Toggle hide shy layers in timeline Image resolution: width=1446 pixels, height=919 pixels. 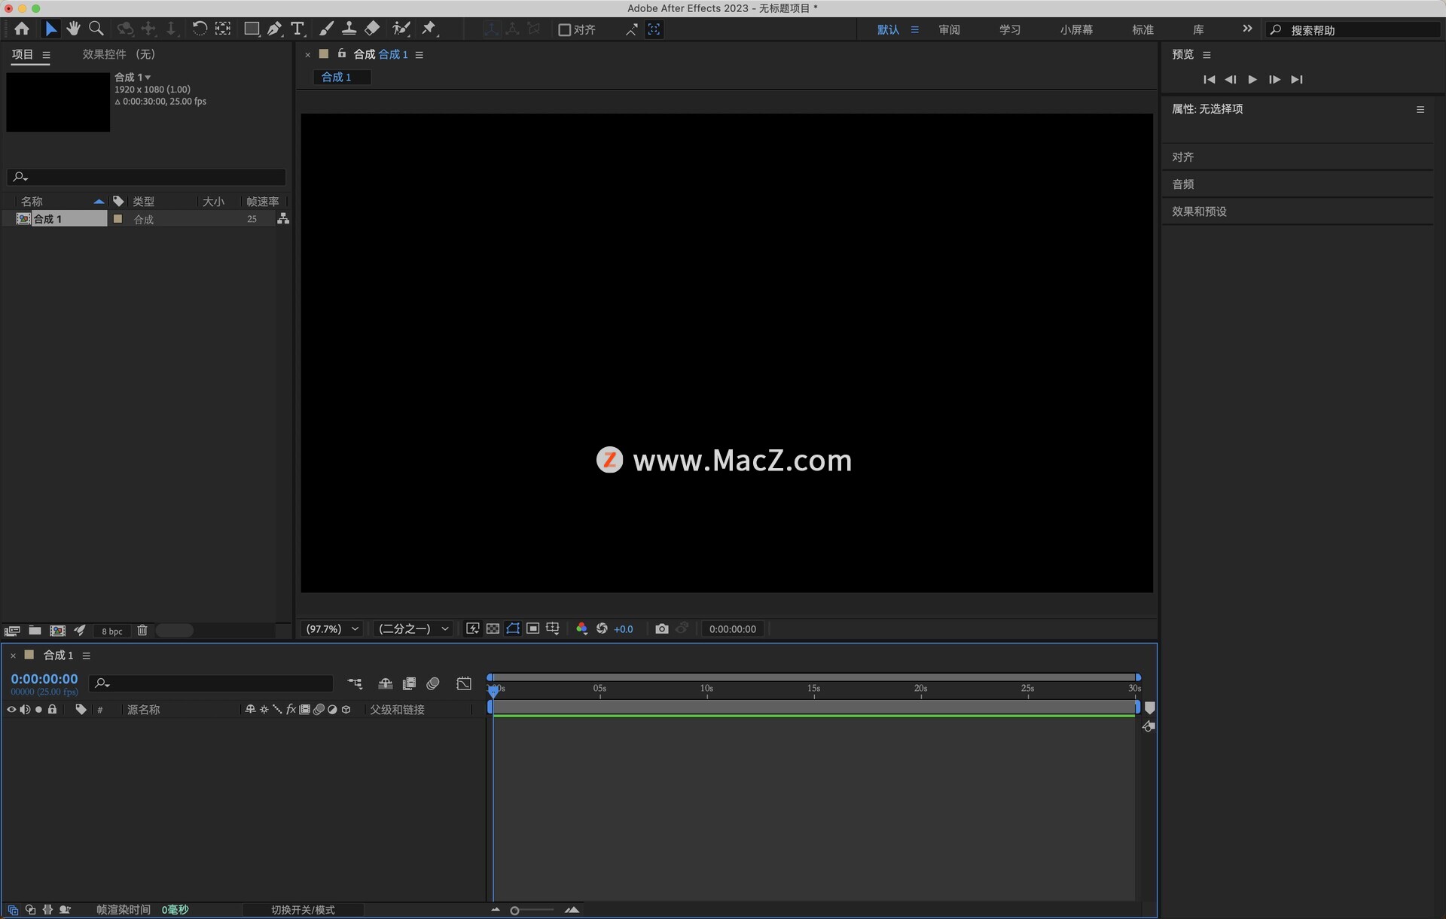[x=385, y=683]
